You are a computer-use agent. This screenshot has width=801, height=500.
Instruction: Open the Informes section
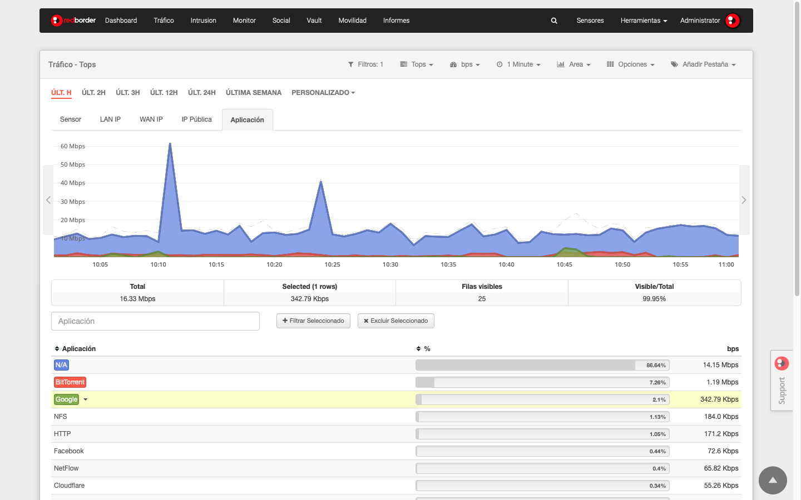396,21
